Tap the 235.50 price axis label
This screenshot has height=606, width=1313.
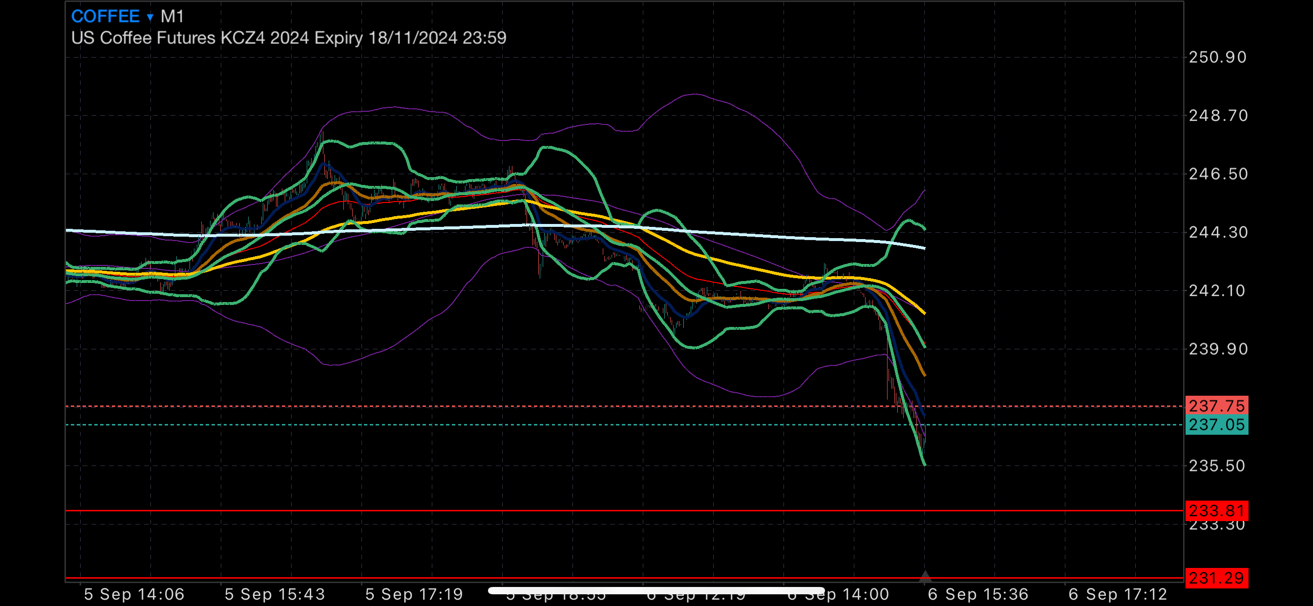tap(1218, 466)
